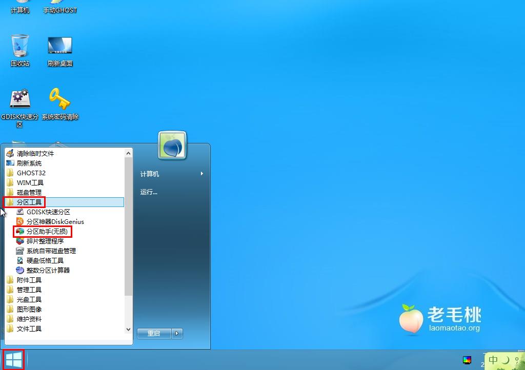Expand 计算机 submenu in right pane

tap(172, 174)
